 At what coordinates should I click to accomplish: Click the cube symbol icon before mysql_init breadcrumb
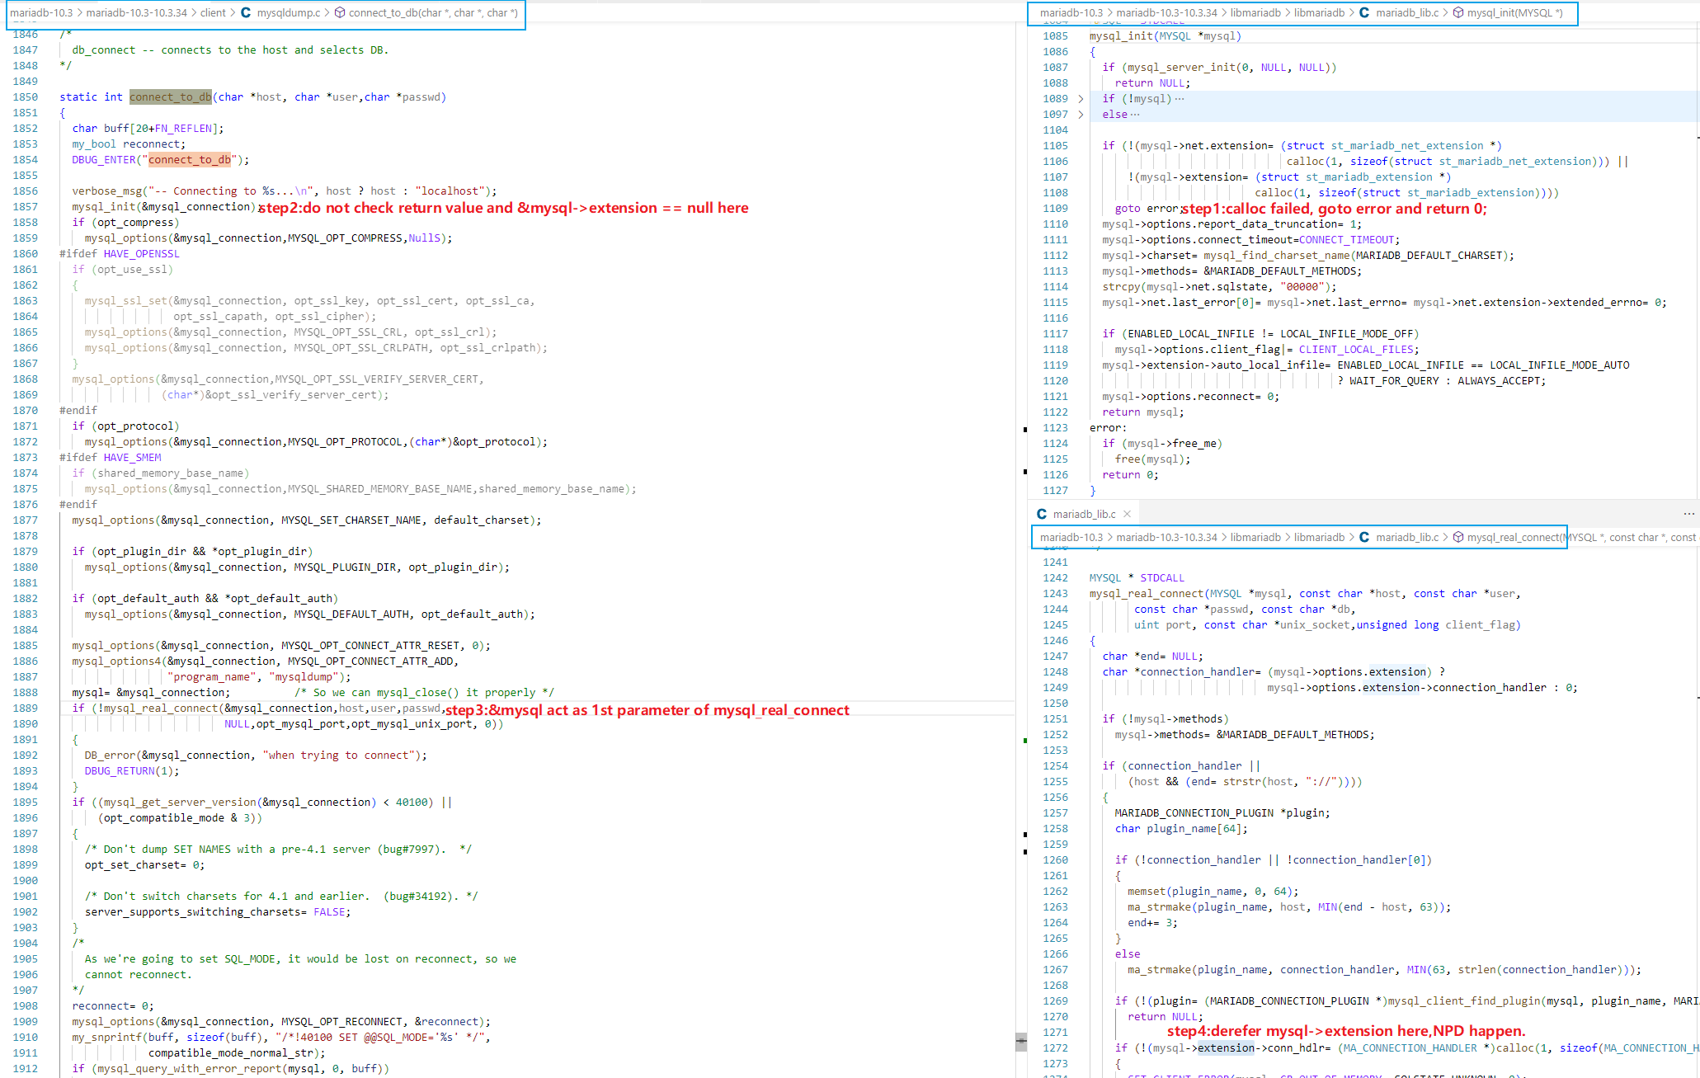pyautogui.click(x=1458, y=12)
